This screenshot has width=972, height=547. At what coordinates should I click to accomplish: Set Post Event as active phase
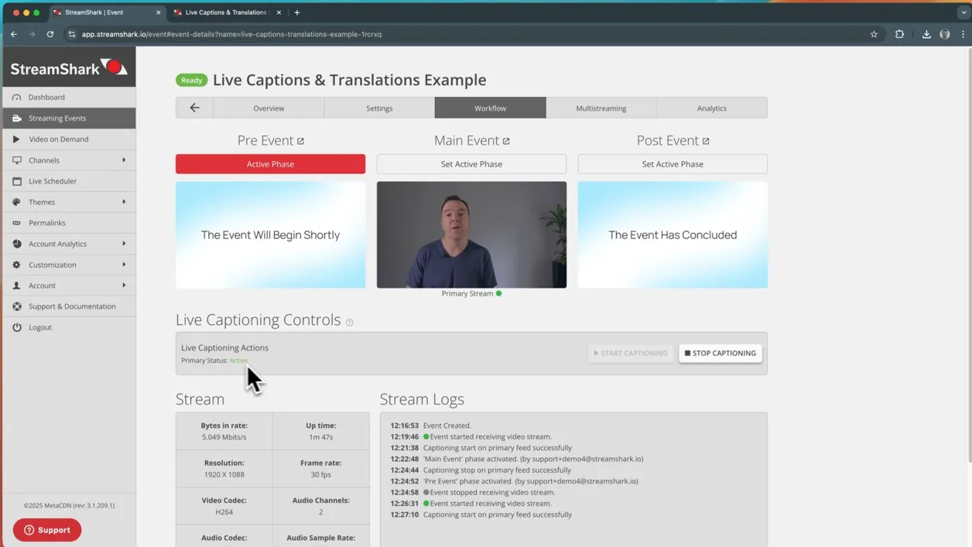coord(673,164)
